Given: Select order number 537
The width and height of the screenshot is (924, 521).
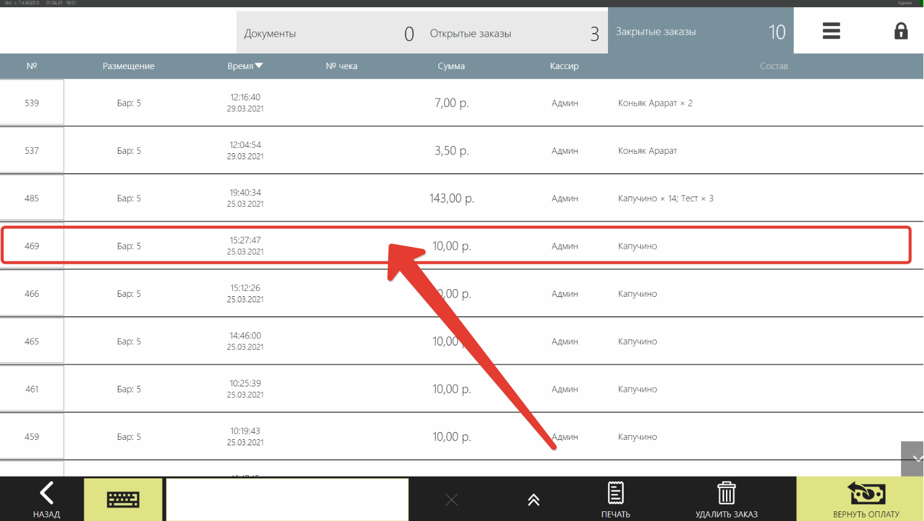Looking at the screenshot, I should [32, 150].
